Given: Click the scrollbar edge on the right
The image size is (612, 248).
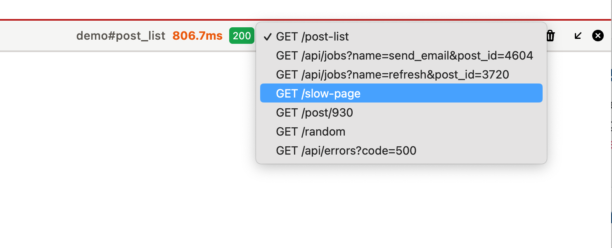Looking at the screenshot, I should point(610,124).
